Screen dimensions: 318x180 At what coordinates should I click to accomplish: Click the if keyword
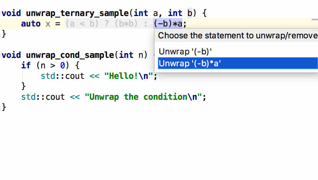26,66
